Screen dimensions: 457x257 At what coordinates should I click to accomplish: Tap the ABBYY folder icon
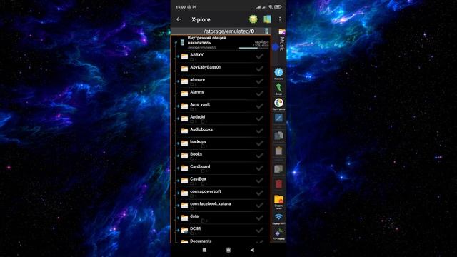(x=184, y=56)
